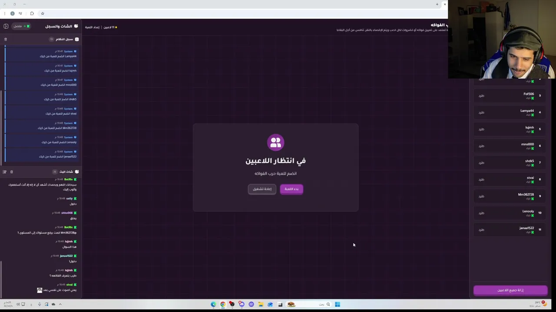Click the waiting players group icon
The width and height of the screenshot is (556, 312).
tap(276, 142)
